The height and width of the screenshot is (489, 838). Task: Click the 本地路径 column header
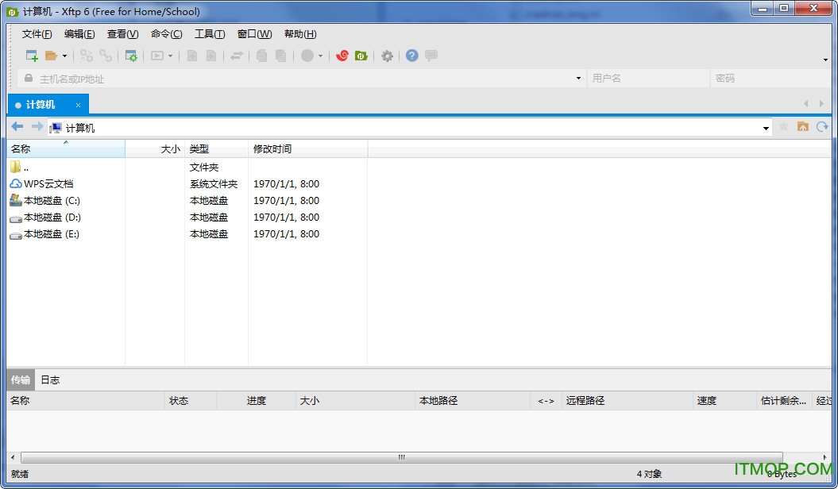coord(473,400)
